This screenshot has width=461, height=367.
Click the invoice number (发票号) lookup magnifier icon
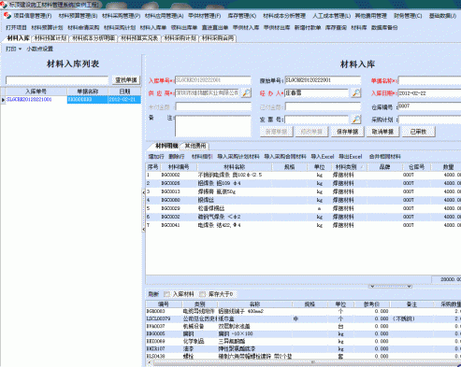[x=356, y=120]
